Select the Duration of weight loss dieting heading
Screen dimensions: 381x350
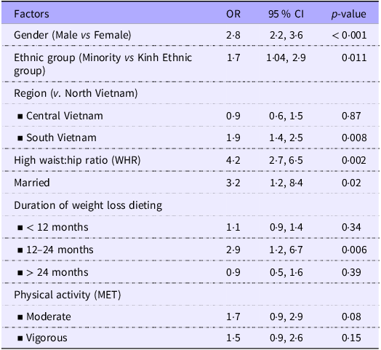pyautogui.click(x=88, y=205)
